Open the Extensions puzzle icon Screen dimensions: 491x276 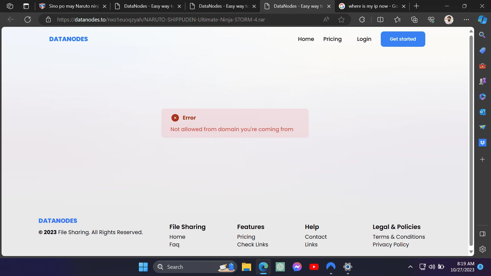[x=362, y=19]
